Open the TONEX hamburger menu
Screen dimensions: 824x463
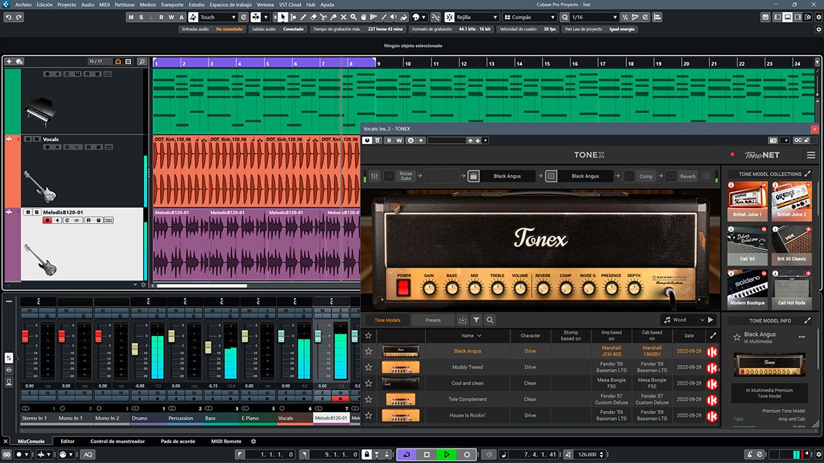click(811, 155)
